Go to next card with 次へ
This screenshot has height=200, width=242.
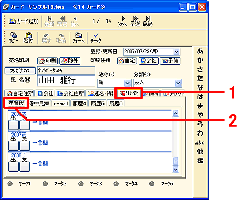pos(122,21)
